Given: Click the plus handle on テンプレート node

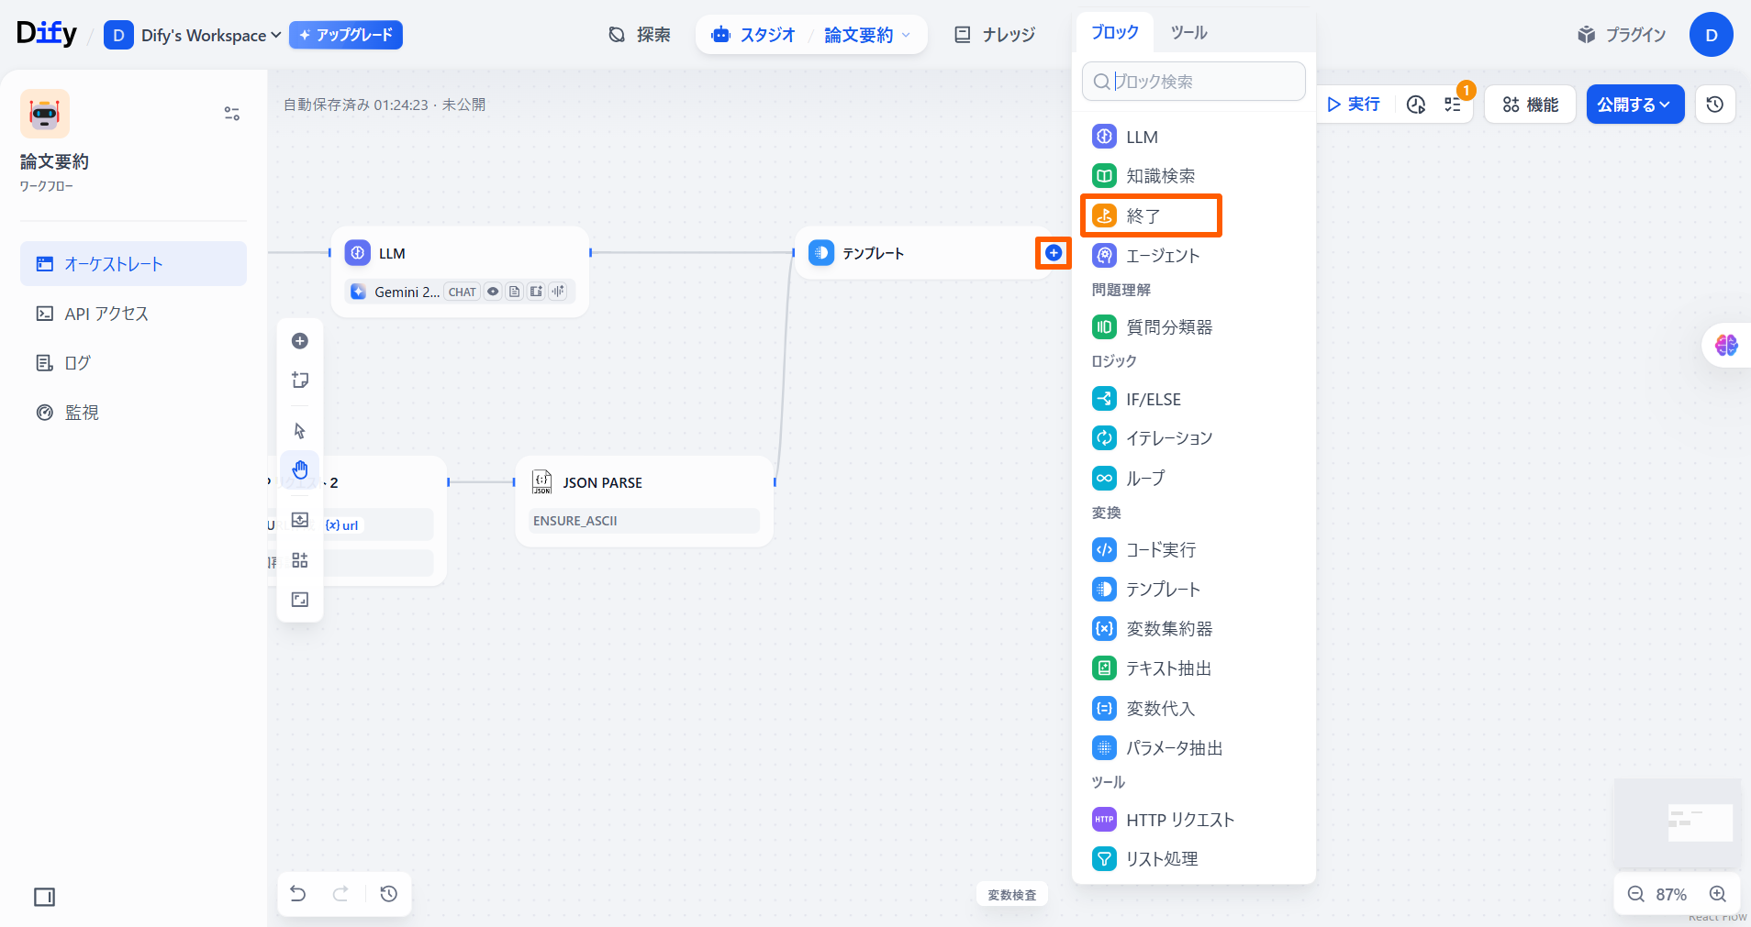Looking at the screenshot, I should coord(1054,253).
